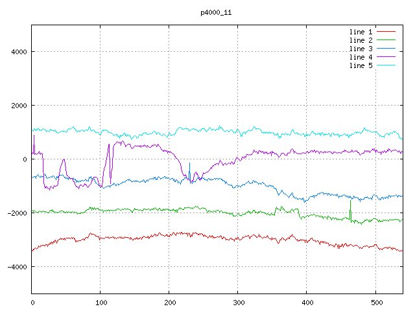Click the chart title p4000_11
Screen dimensions: 415x311
click(216, 12)
